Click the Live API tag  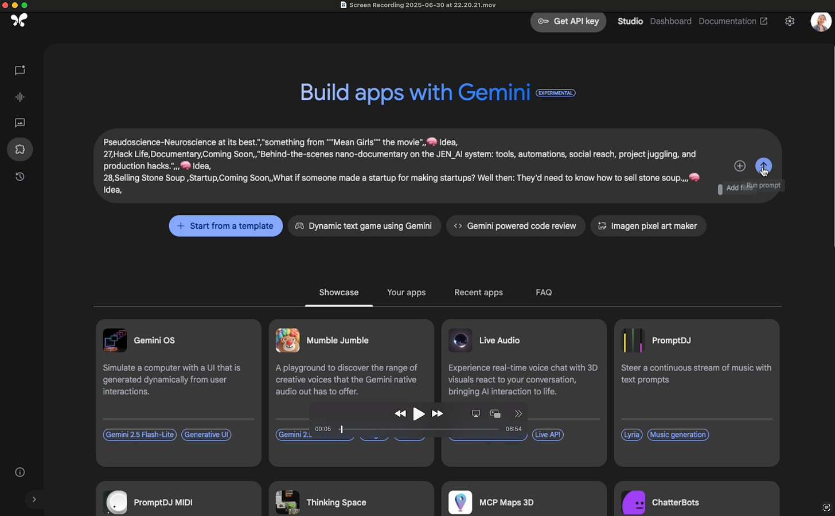548,435
